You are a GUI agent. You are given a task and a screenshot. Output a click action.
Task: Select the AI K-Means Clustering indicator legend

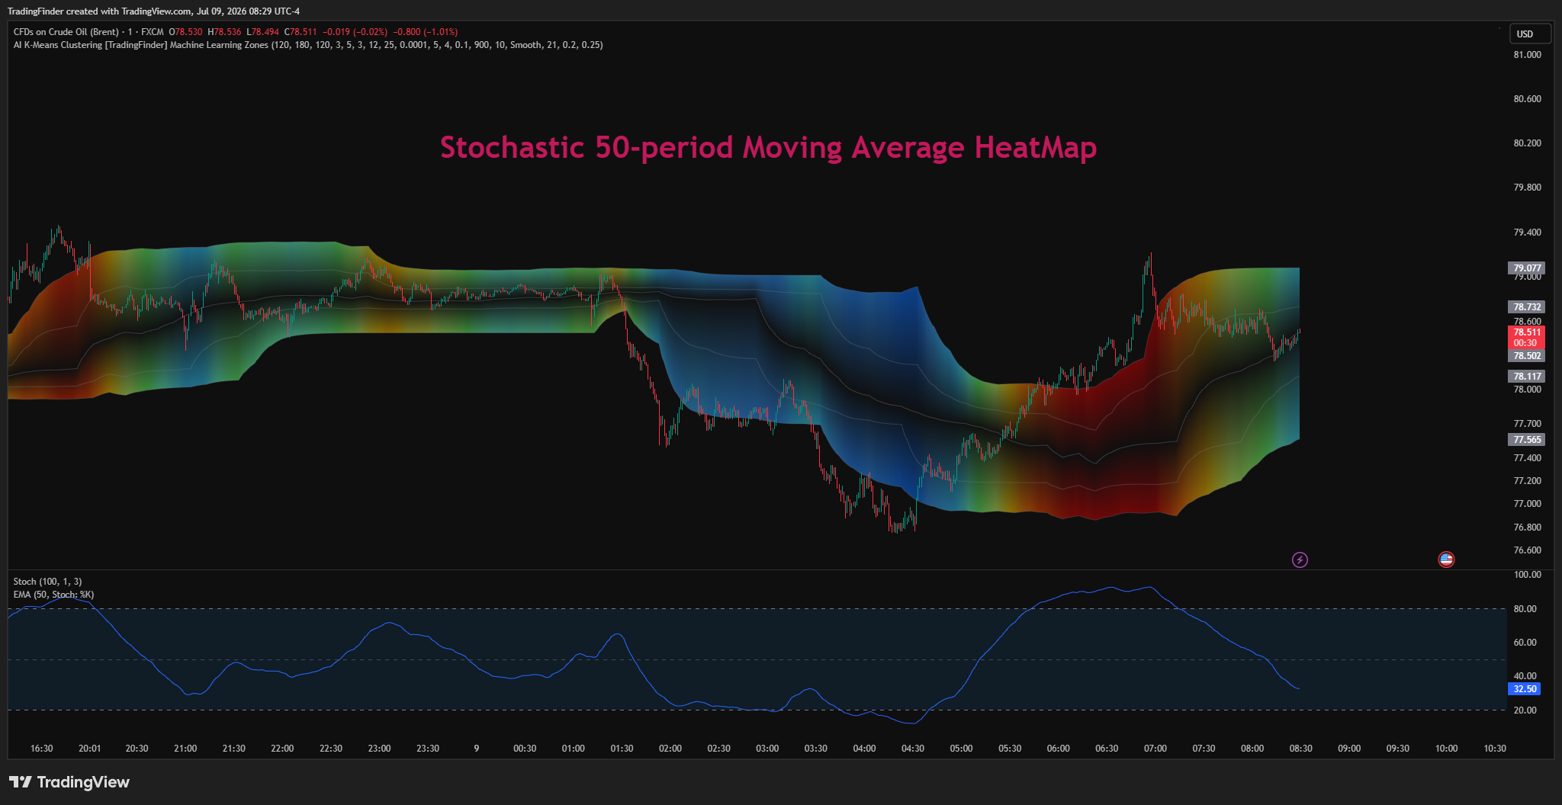pos(308,45)
